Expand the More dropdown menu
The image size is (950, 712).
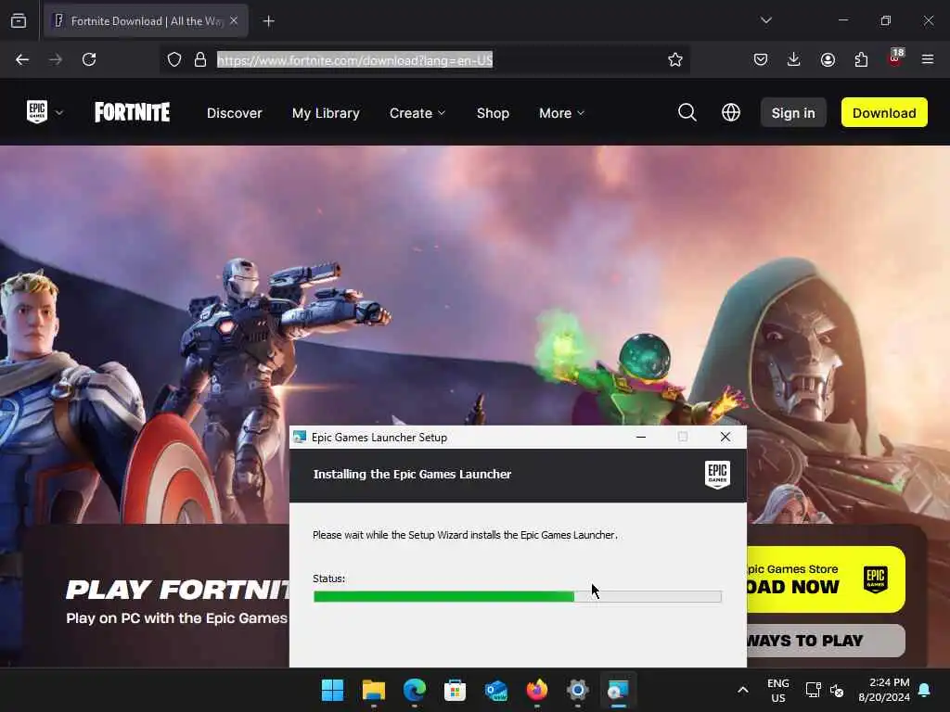561,113
